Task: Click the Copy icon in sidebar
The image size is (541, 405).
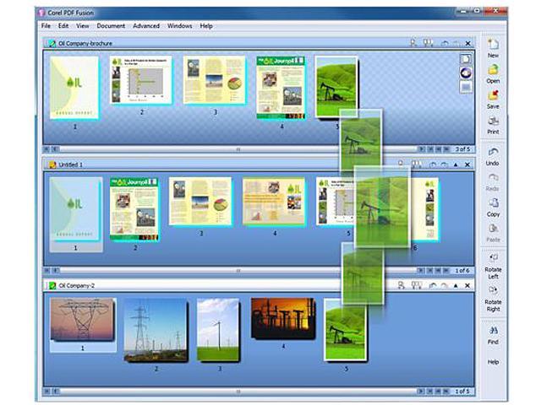Action: coord(493,203)
